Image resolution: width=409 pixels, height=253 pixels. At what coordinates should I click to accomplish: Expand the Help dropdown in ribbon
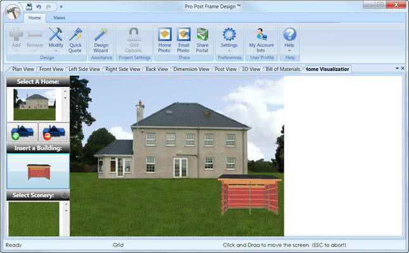pos(289,51)
